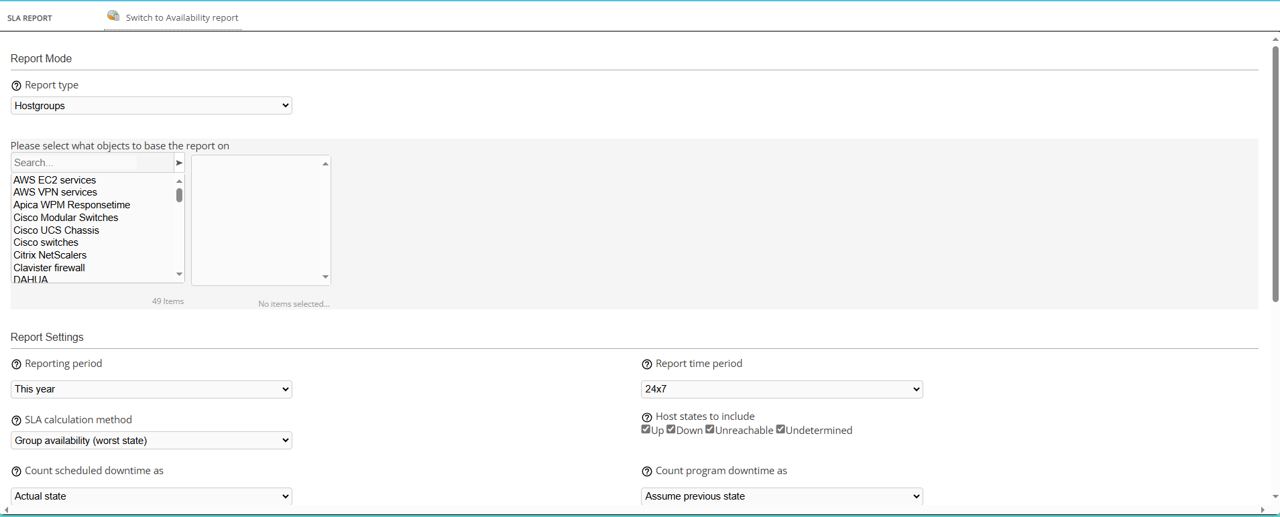Open the SLA calculation method dropdown
1280x517 pixels.
pyautogui.click(x=152, y=440)
